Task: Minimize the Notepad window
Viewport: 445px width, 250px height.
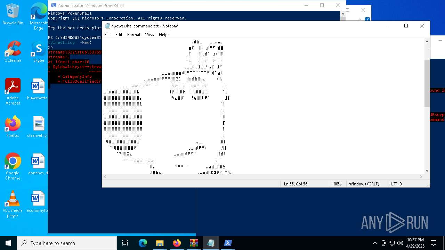Action: (390, 26)
